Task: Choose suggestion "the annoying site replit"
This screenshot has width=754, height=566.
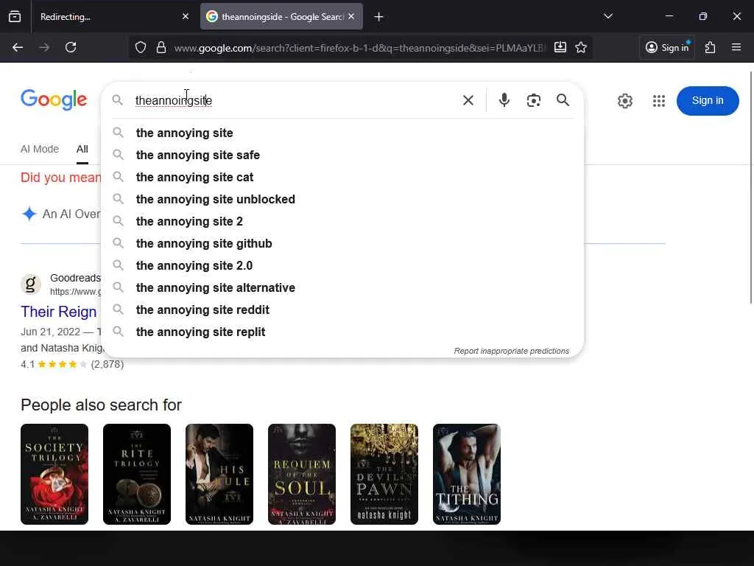Action: click(342, 332)
